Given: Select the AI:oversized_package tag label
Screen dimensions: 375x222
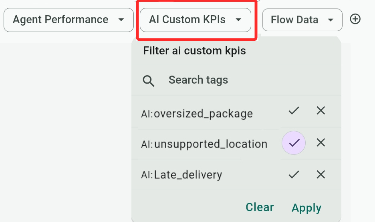Looking at the screenshot, I should [x=197, y=114].
